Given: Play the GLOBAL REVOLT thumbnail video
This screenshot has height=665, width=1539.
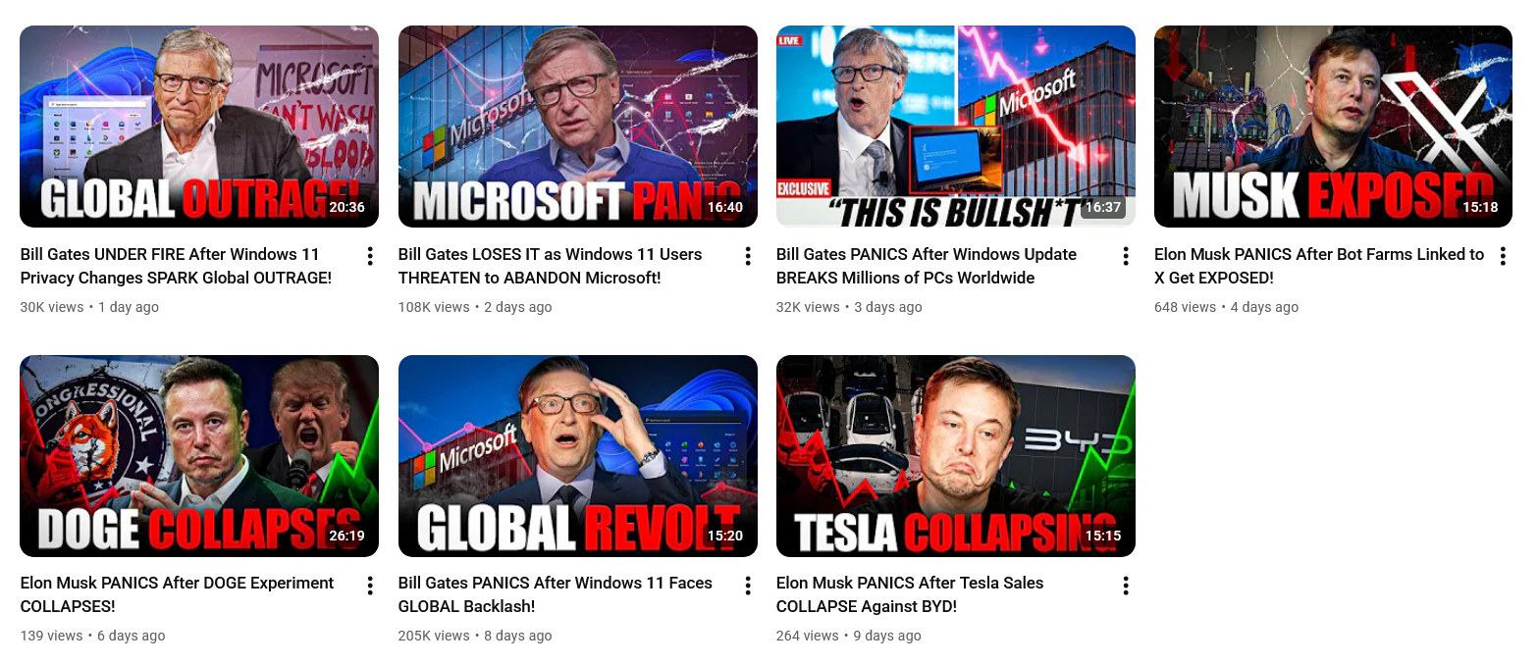Looking at the screenshot, I should [x=578, y=456].
